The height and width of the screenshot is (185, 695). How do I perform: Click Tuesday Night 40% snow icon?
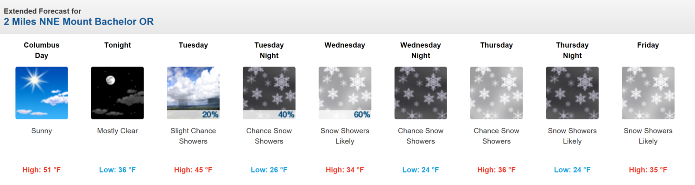pos(269,93)
